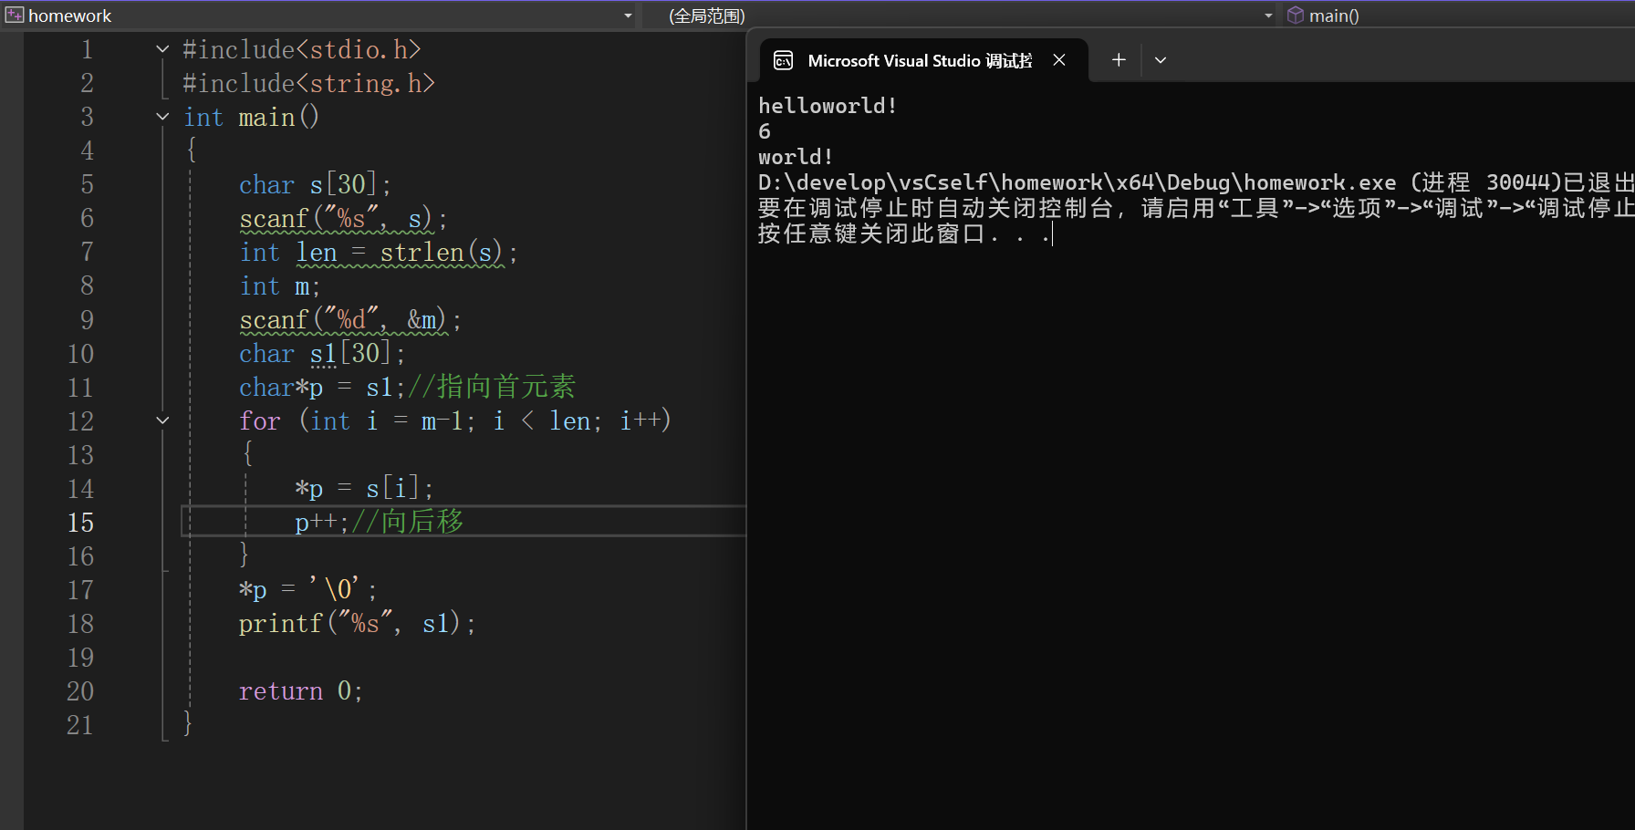Screen dimensions: 1635x830
Task: Click the scanf("%d", &m) statement
Action: tap(350, 320)
